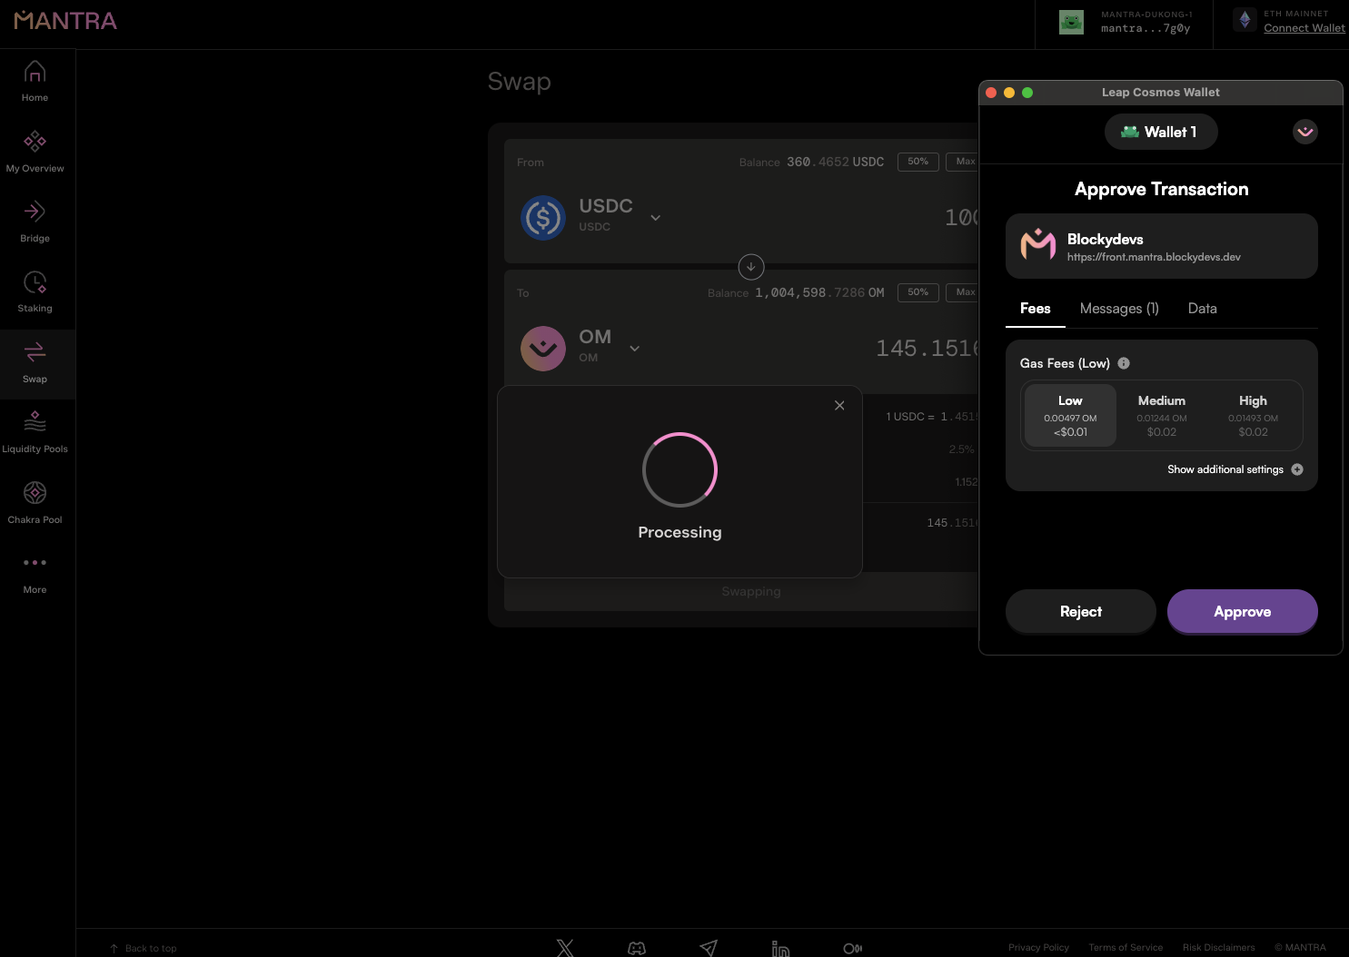Switch to the Data tab

coord(1202,309)
